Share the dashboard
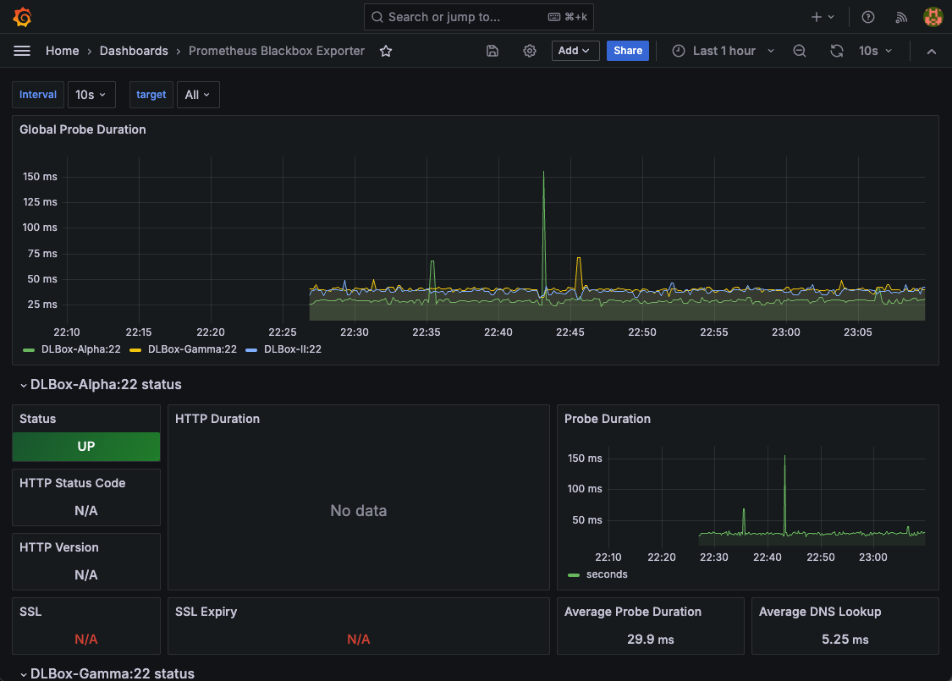This screenshot has width=952, height=681. 627,51
